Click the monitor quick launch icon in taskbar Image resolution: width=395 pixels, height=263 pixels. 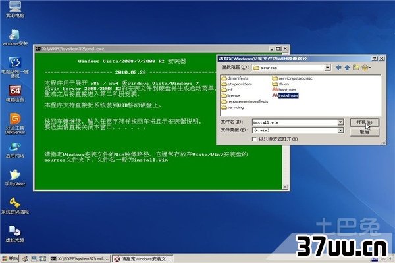[34, 258]
